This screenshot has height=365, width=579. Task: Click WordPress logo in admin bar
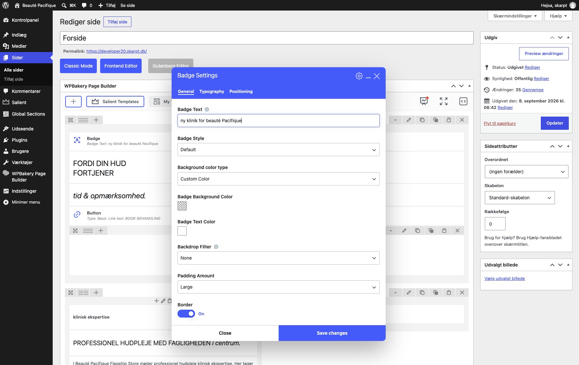(6, 5)
